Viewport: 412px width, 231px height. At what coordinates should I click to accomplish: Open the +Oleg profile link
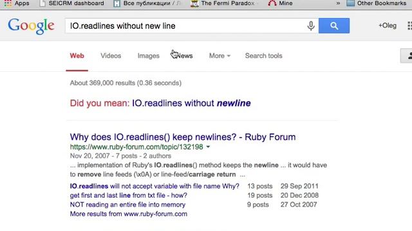[388, 26]
